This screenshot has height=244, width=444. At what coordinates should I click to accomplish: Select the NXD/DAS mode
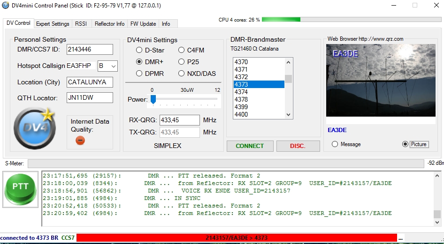(182, 74)
